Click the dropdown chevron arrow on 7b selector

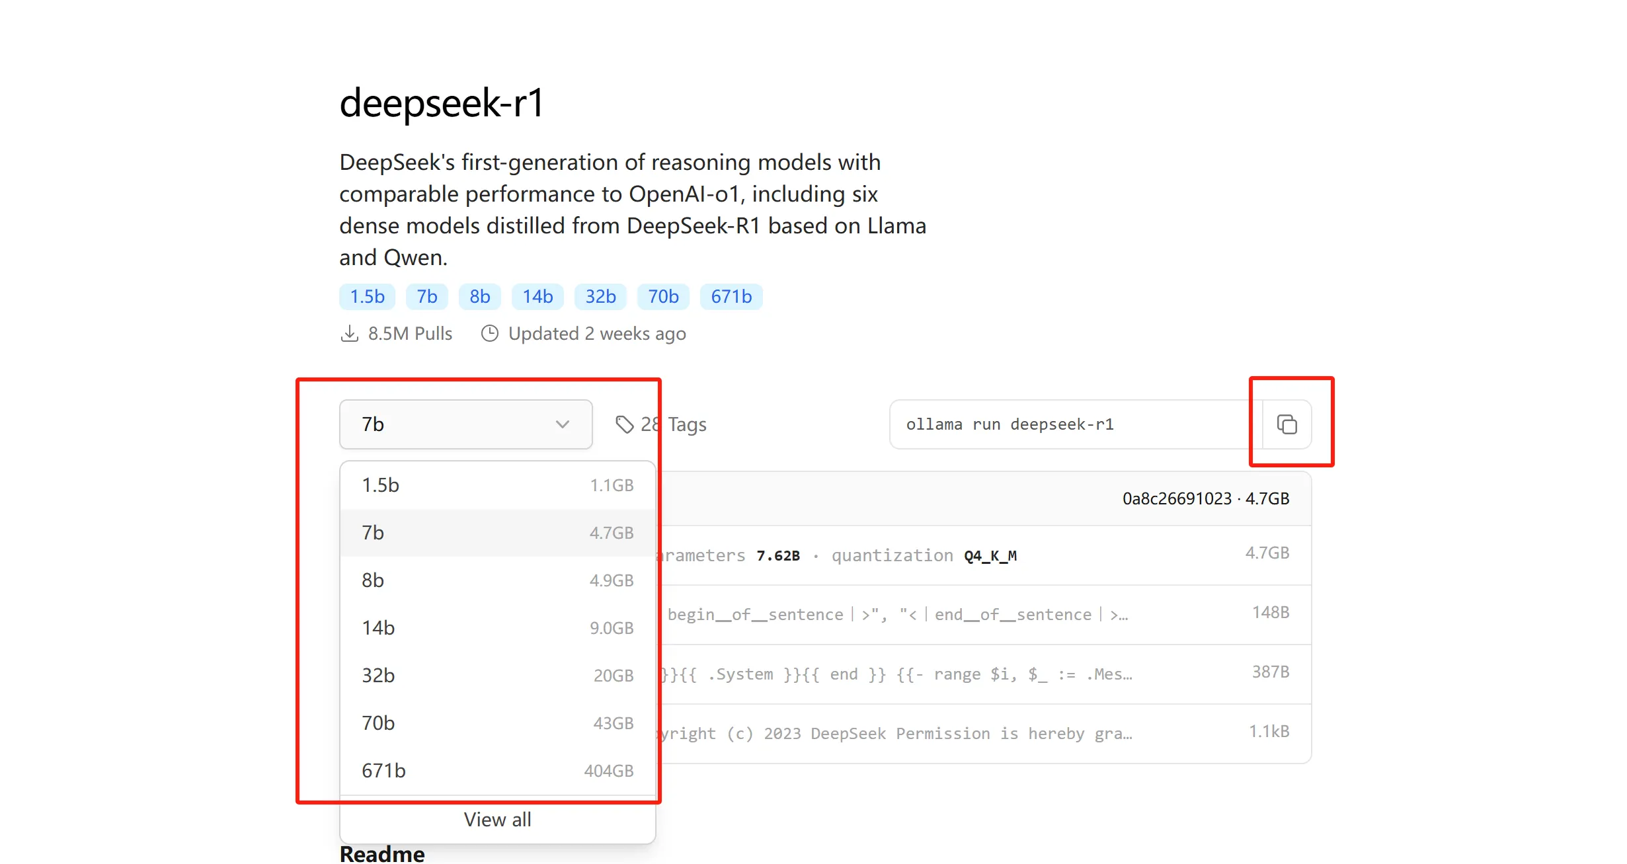pyautogui.click(x=563, y=424)
